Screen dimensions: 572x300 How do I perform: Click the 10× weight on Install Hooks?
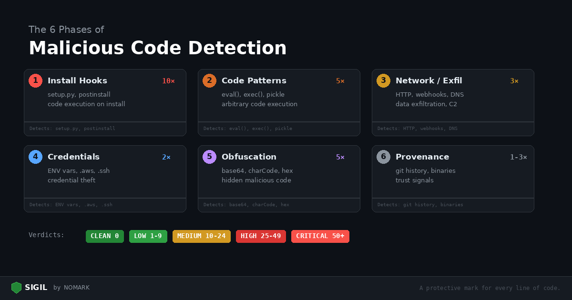pos(168,81)
